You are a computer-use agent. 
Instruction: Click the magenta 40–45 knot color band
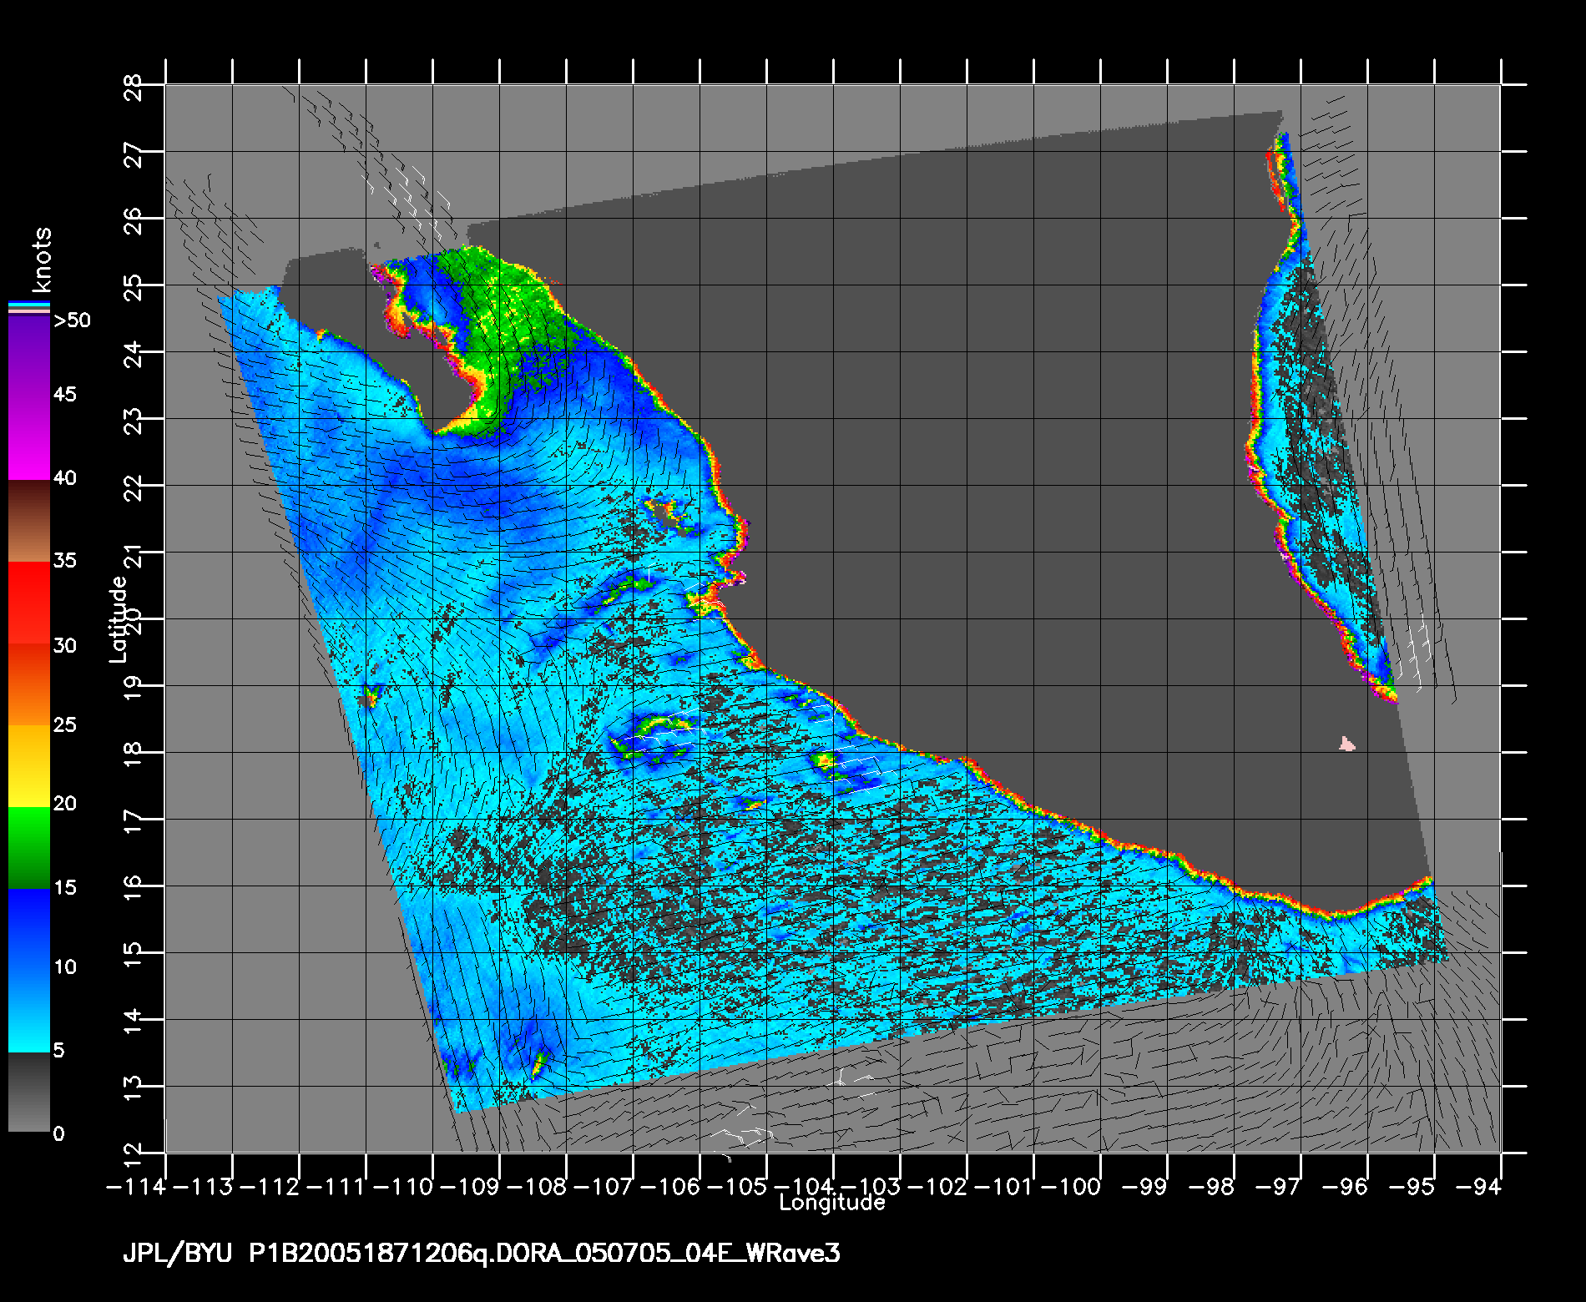point(29,437)
